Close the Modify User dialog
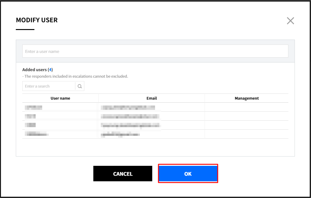The image size is (311, 198). (x=290, y=21)
